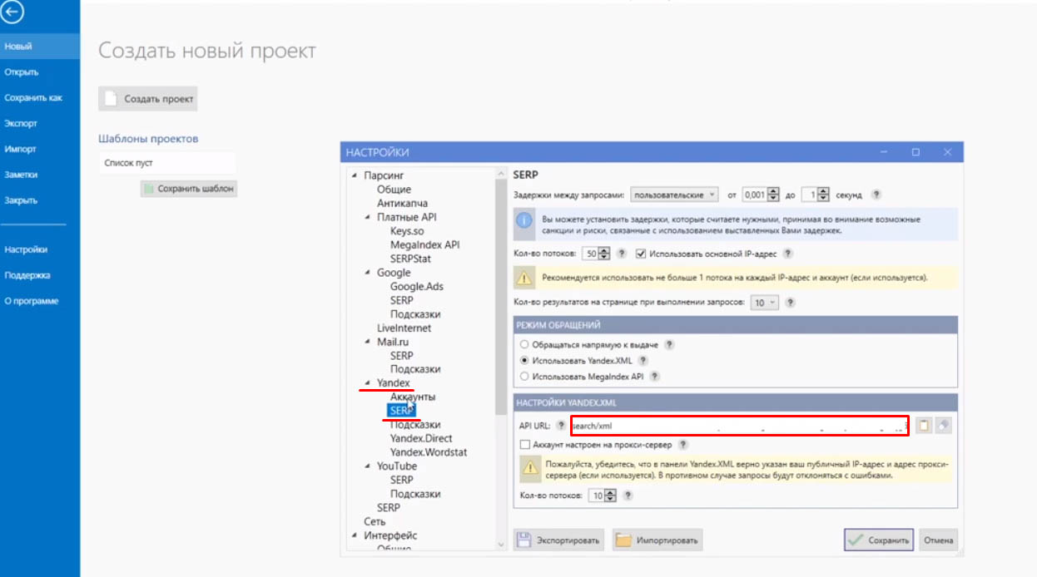Image resolution: width=1037 pixels, height=577 pixels.
Task: Click the 'Импортировать' button
Action: (657, 540)
